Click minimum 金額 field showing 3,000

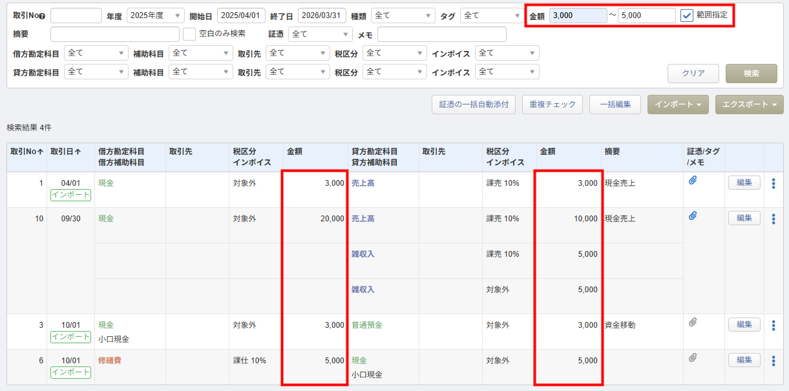click(578, 15)
